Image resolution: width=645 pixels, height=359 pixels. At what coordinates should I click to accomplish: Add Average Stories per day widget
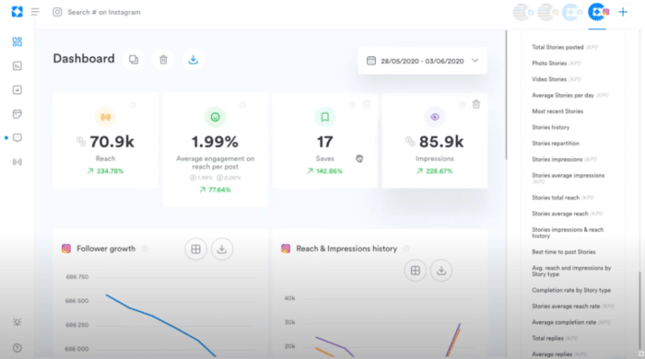569,96
